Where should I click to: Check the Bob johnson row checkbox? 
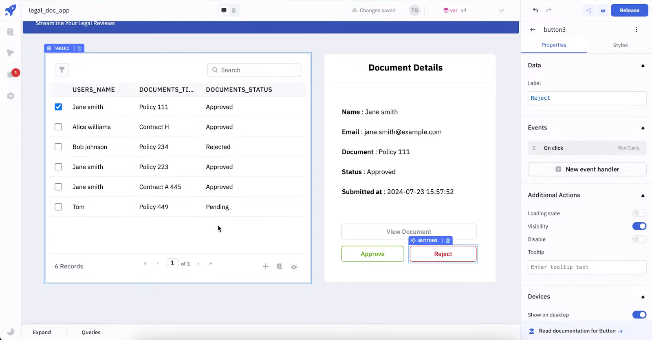coord(58,147)
